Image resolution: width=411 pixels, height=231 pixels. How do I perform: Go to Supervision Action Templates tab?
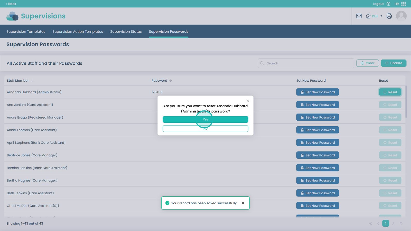tap(78, 32)
